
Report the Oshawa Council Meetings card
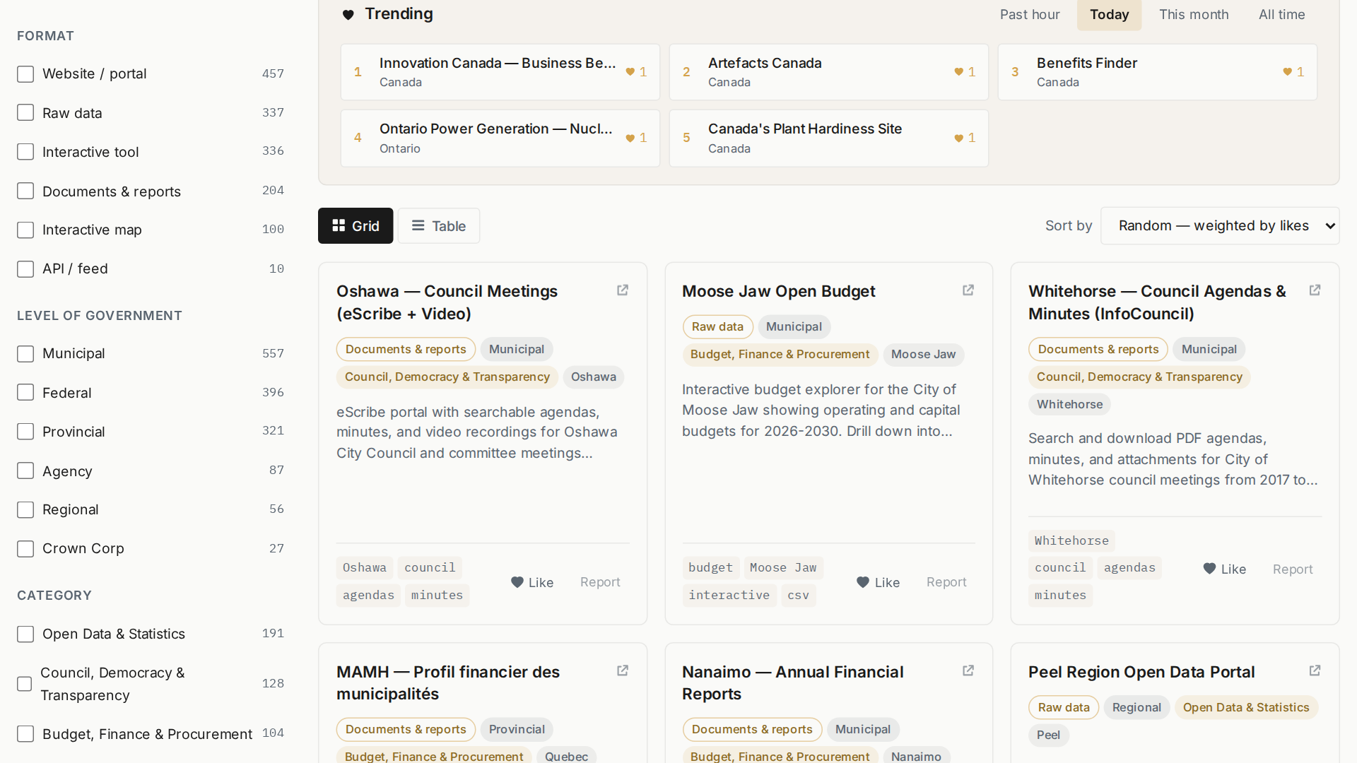[x=600, y=582]
